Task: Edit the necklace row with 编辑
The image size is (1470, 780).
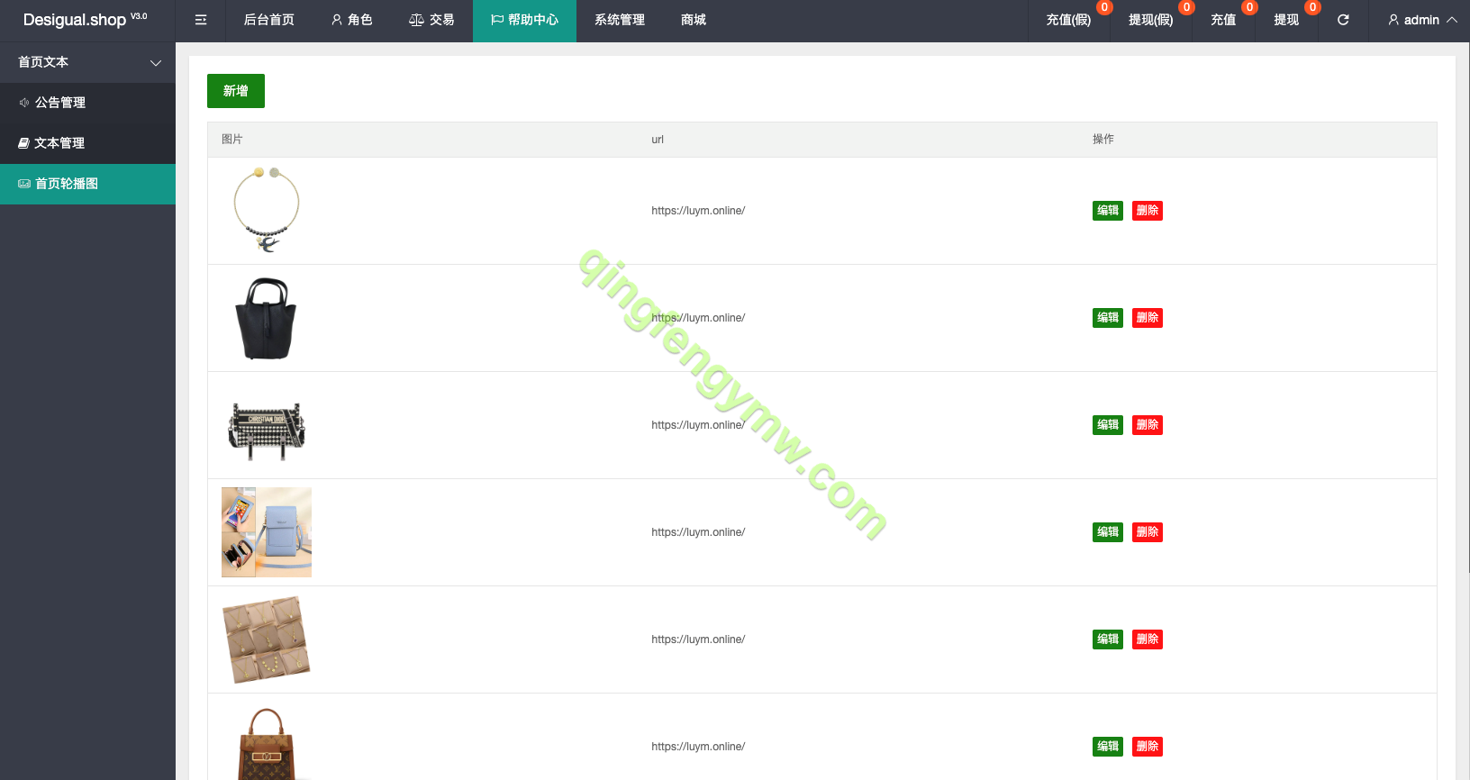Action: [1108, 211]
